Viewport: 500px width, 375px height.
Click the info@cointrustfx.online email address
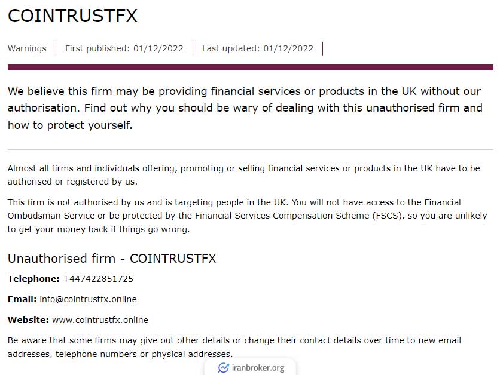tap(89, 299)
